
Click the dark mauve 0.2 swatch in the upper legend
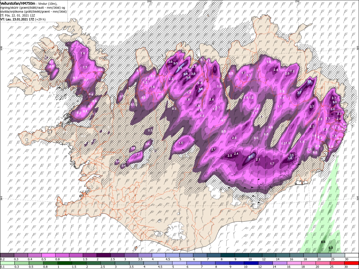(x=7, y=255)
